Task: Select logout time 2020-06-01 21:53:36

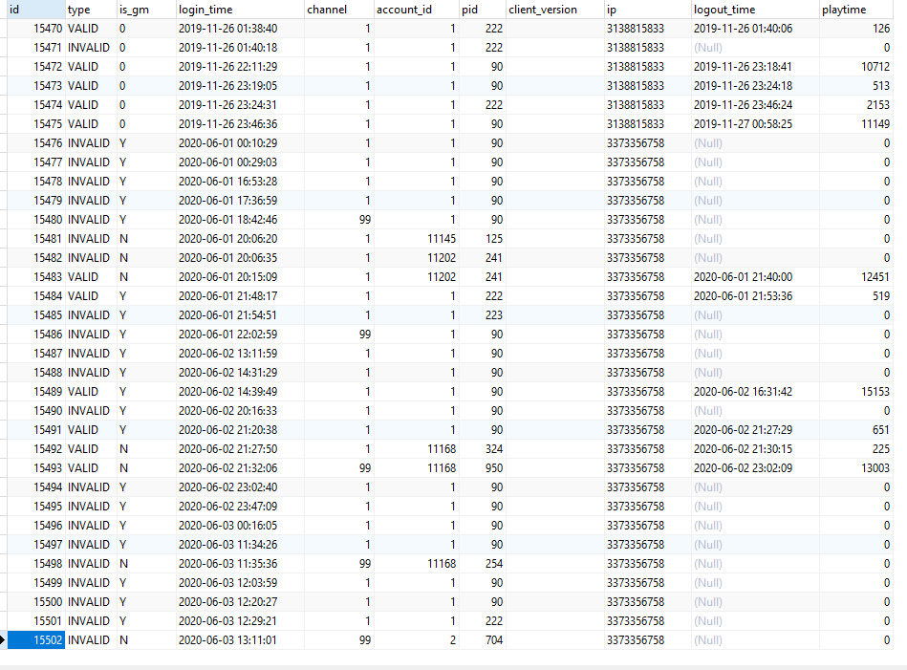Action: [x=744, y=295]
